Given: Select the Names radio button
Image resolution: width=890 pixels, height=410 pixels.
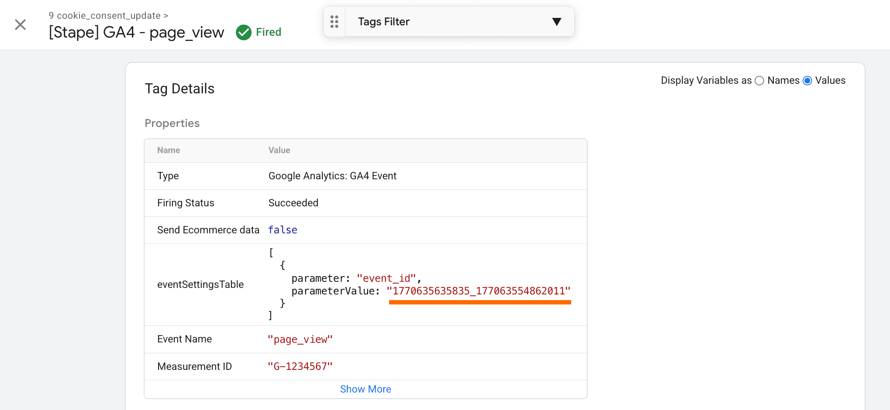Looking at the screenshot, I should point(759,81).
